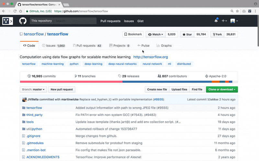The width and height of the screenshot is (259, 161).
Task: Click the GitHub Octocat logo
Action: (x=23, y=21)
